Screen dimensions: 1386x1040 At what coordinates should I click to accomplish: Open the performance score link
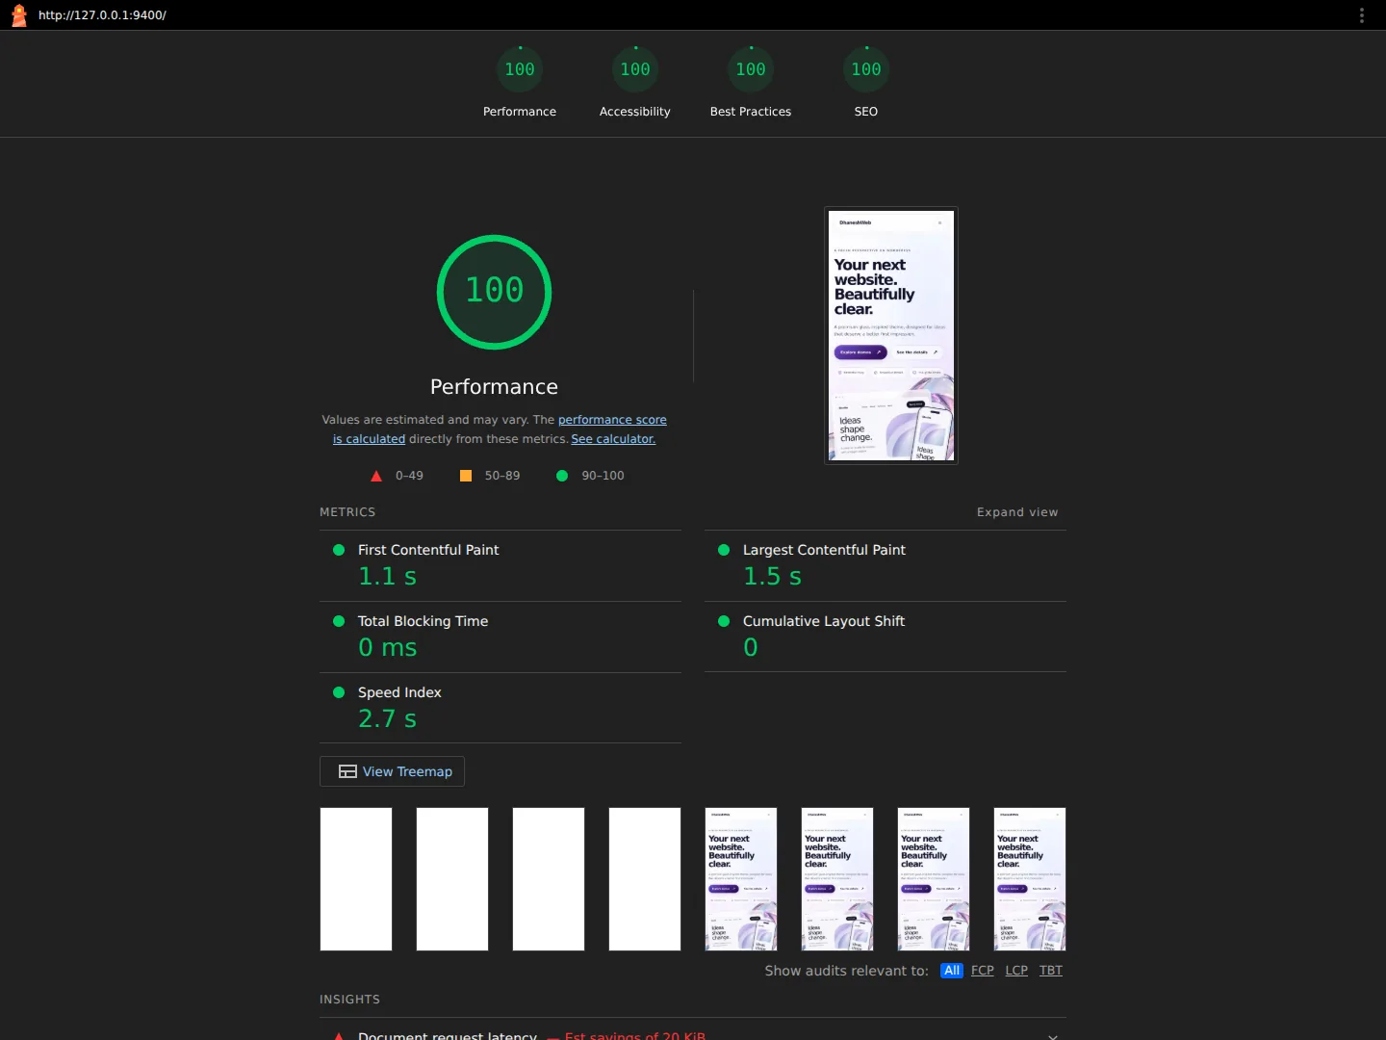[612, 420]
